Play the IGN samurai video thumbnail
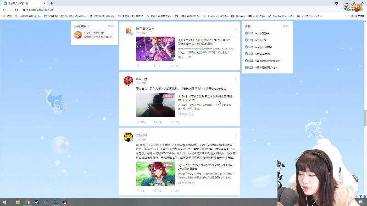Image resolution: width=367 pixels, height=206 pixels. click(x=156, y=105)
